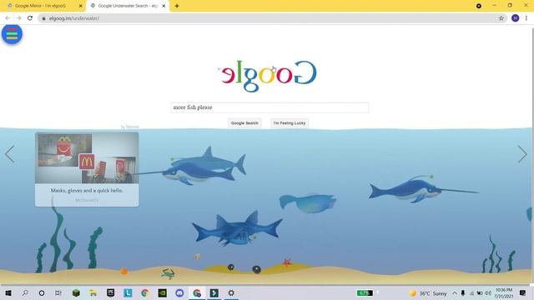Image resolution: width=534 pixels, height=300 pixels.
Task: Open NVIDIA app from the taskbar
Action: pyautogui.click(x=163, y=292)
